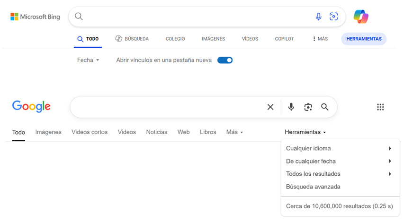This screenshot has height=222, width=404.
Task: Open Bing VÍDEOS tab
Action: click(250, 39)
